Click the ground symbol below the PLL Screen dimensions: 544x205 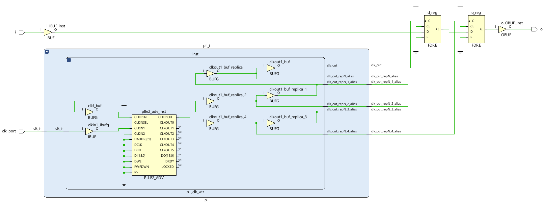point(124,184)
